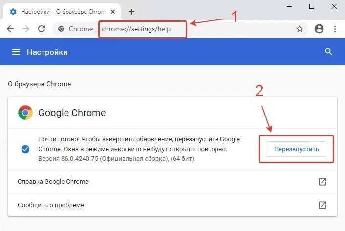Open a new tab with plus button
The width and height of the screenshot is (345, 231).
pyautogui.click(x=131, y=12)
